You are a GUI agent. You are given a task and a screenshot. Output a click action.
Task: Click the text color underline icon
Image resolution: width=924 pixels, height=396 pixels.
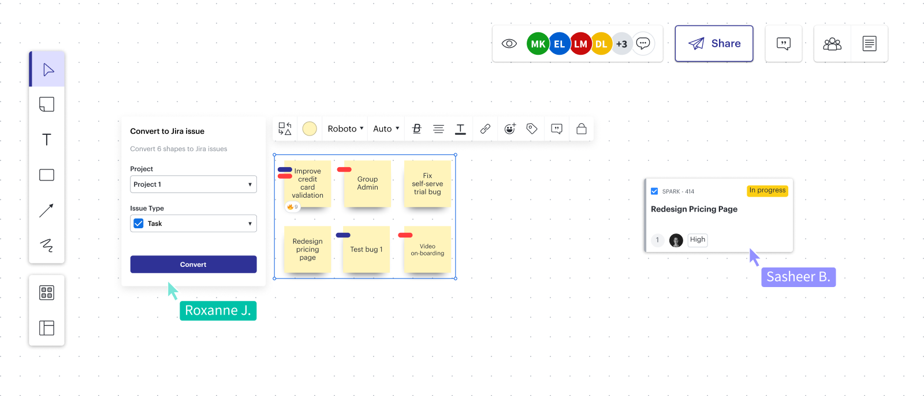(460, 129)
